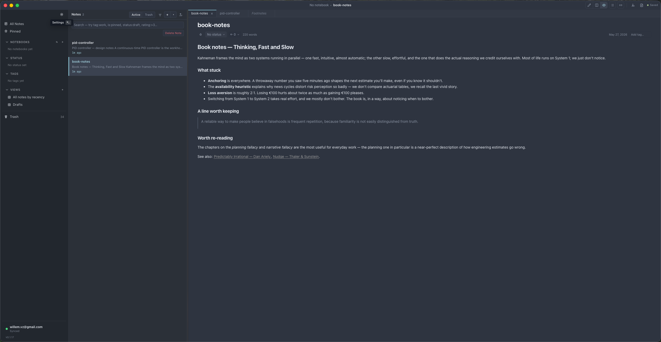This screenshot has height=342, width=661.
Task: Click the quoted line about frequent repetition
Action: click(310, 121)
